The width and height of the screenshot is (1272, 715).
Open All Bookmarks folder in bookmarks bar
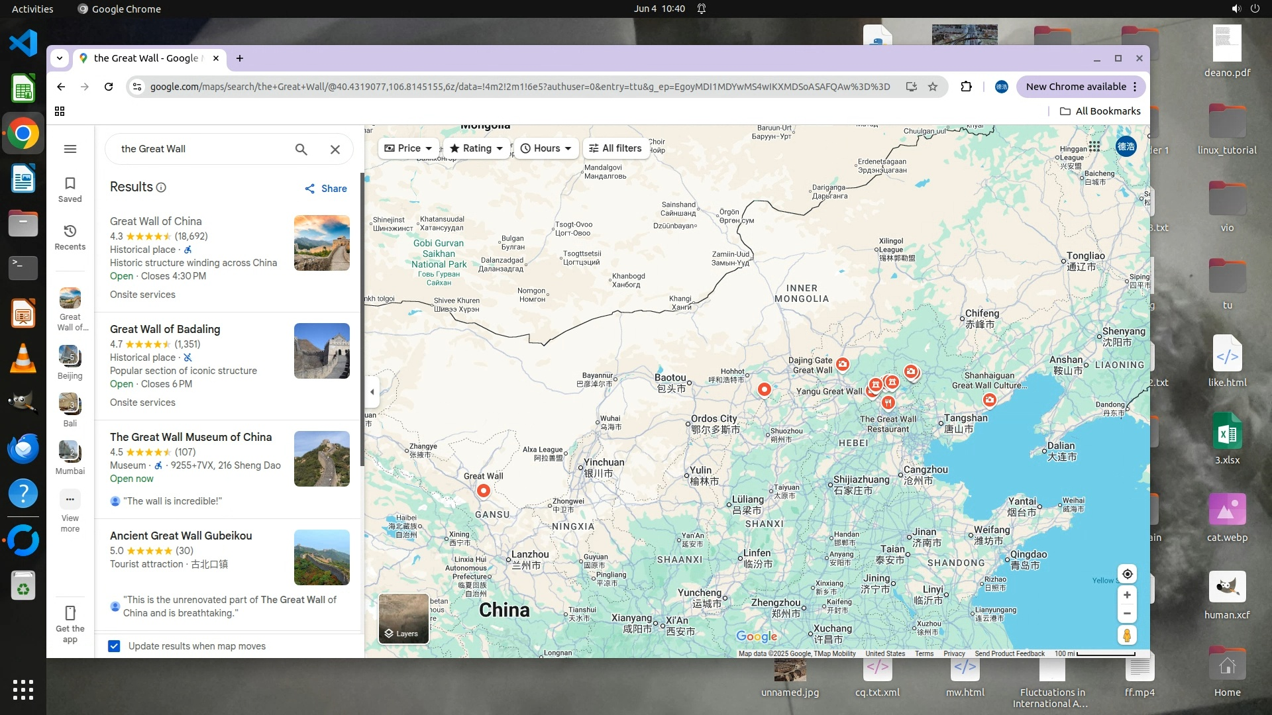[x=1100, y=111]
